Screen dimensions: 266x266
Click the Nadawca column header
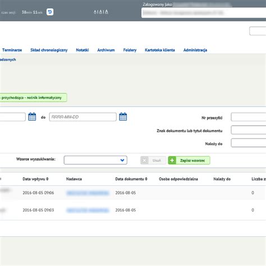(74, 179)
